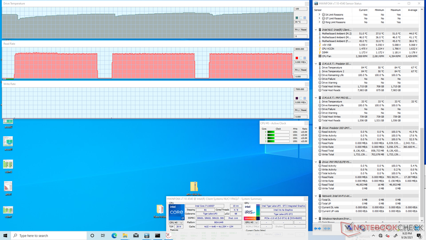Collapse the Intel NUC sensor group
This screenshot has width=426, height=240.
click(316, 30)
